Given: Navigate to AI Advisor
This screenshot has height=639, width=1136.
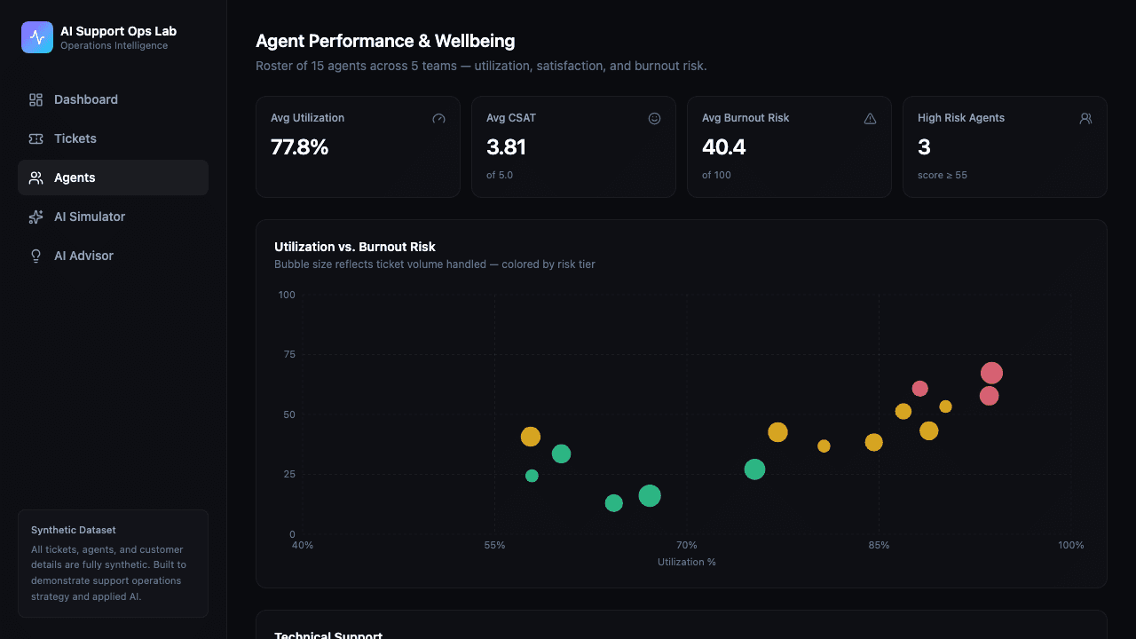Looking at the screenshot, I should pos(113,256).
